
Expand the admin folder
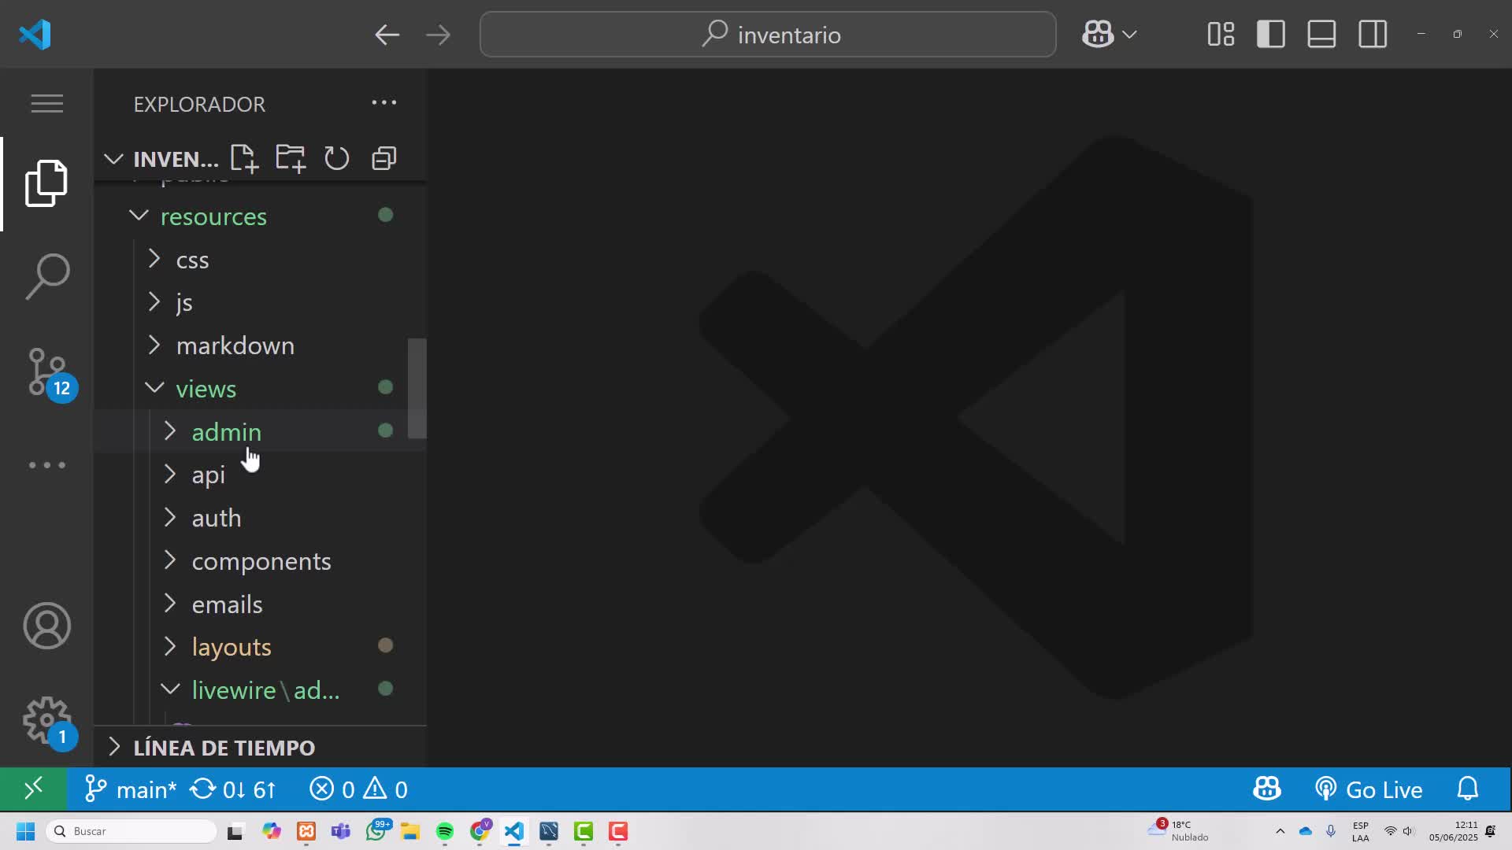point(261,431)
